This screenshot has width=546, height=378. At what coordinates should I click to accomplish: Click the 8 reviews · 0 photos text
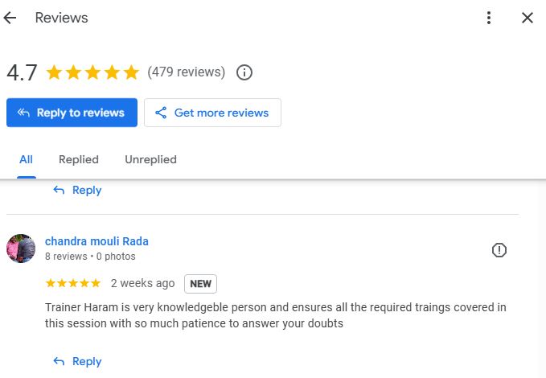[x=90, y=257]
